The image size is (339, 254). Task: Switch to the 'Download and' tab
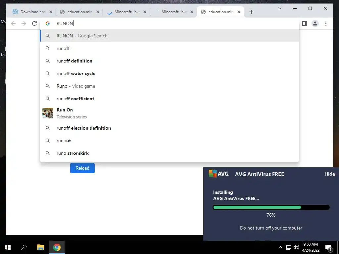point(32,12)
